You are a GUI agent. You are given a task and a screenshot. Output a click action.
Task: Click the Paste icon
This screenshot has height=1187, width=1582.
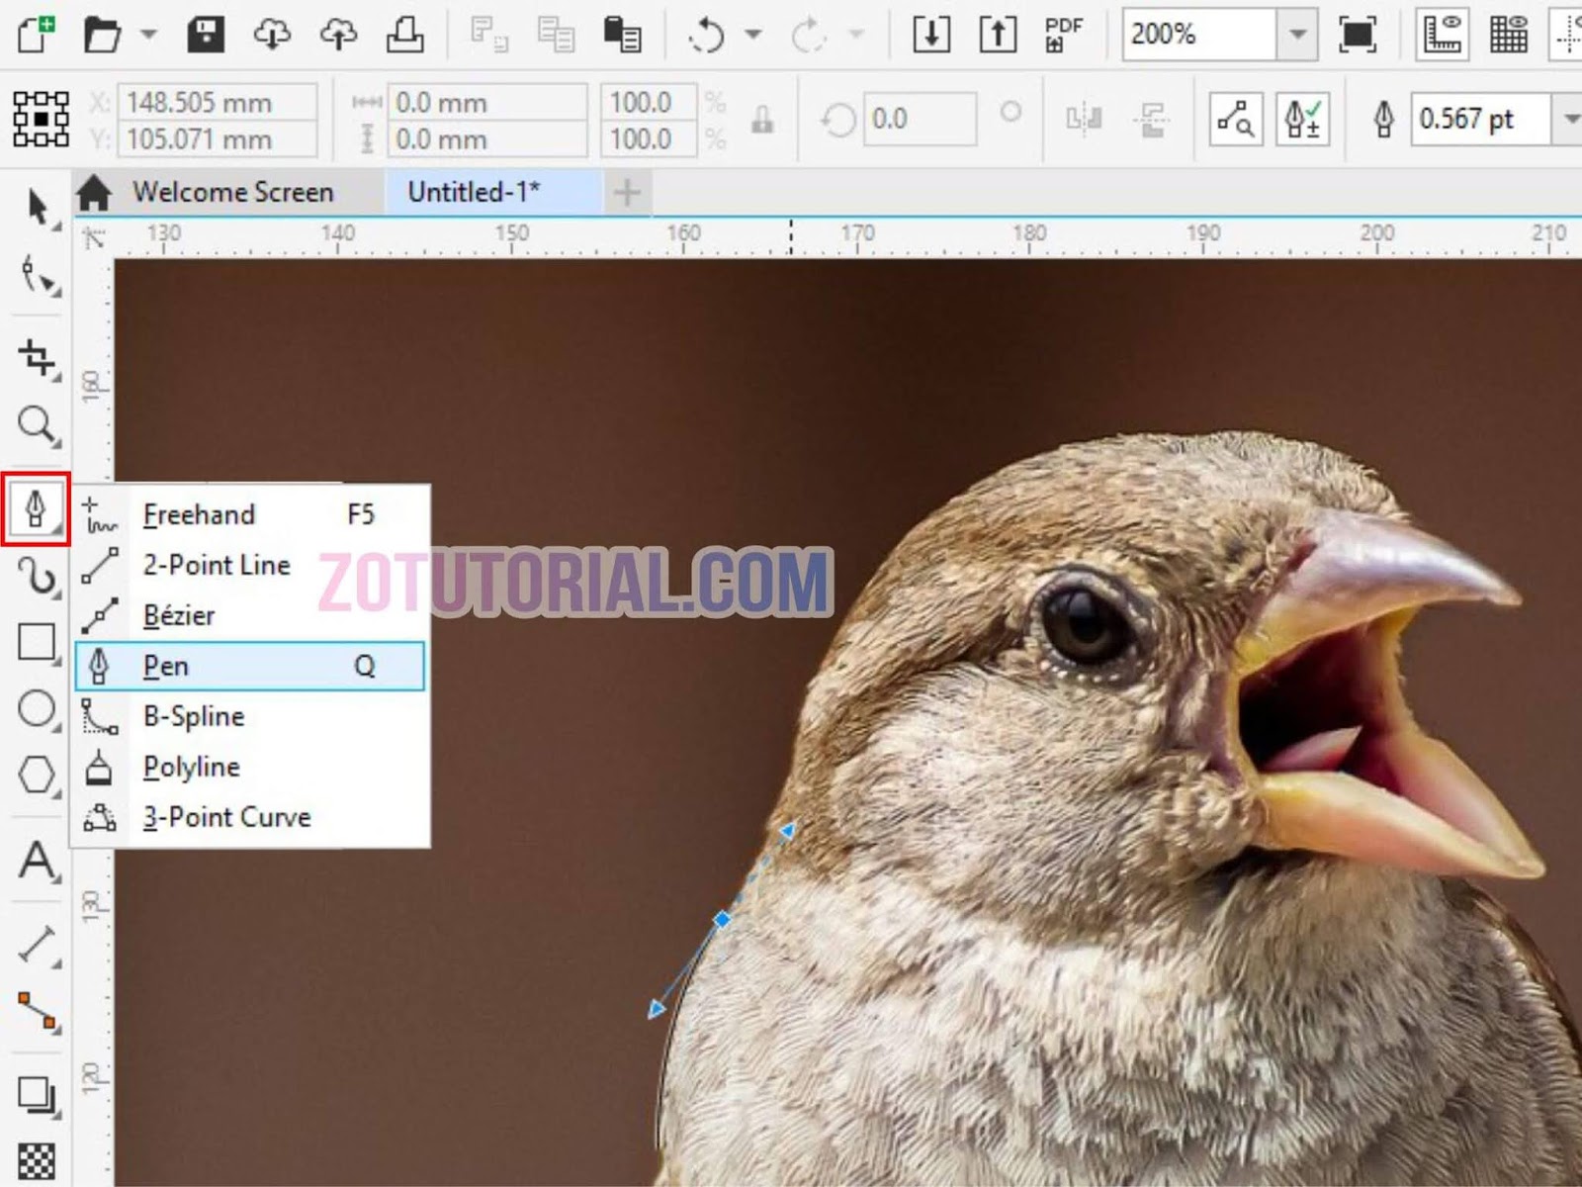click(623, 36)
